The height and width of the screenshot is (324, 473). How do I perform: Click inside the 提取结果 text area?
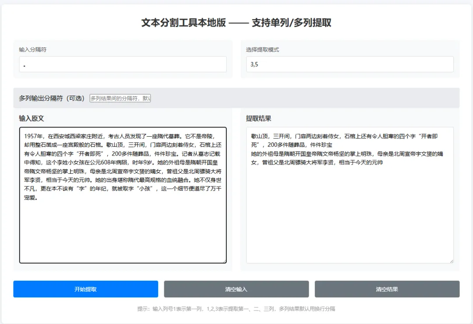[x=349, y=195]
